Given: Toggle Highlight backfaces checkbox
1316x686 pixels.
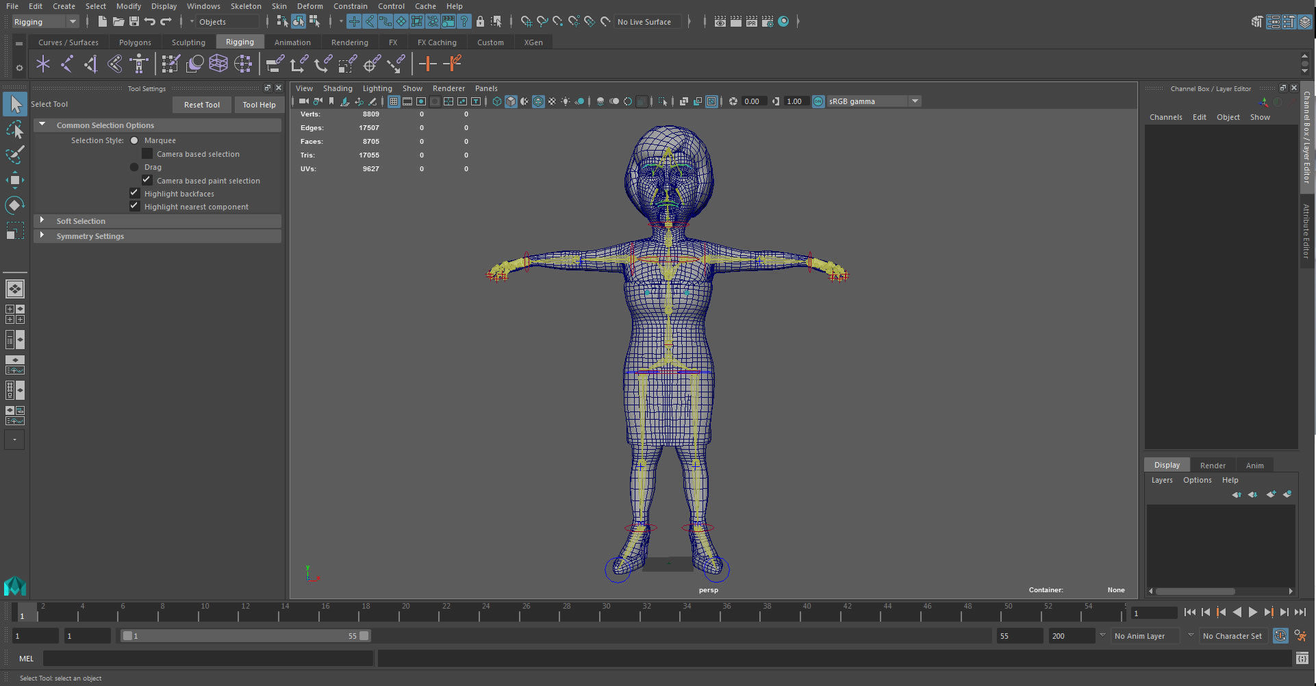Looking at the screenshot, I should tap(135, 194).
